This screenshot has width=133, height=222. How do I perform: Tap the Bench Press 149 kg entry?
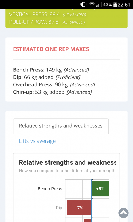(51, 70)
